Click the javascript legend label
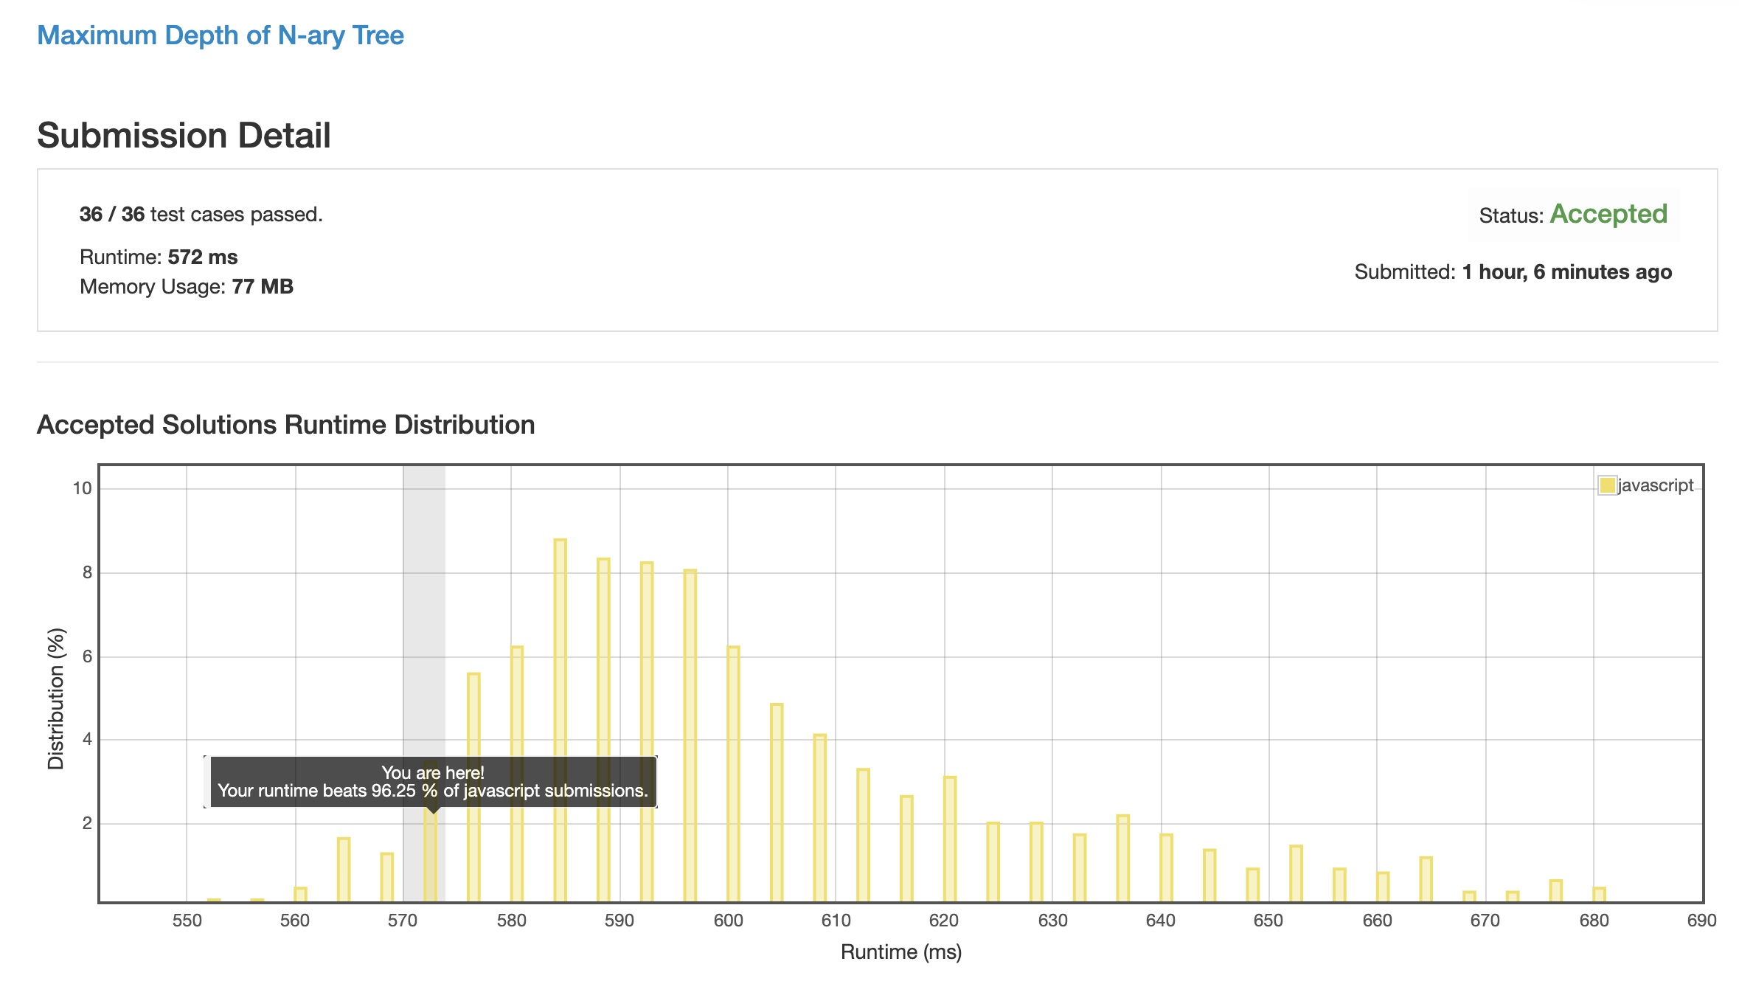Viewport: 1739px width, 981px height. click(x=1656, y=485)
